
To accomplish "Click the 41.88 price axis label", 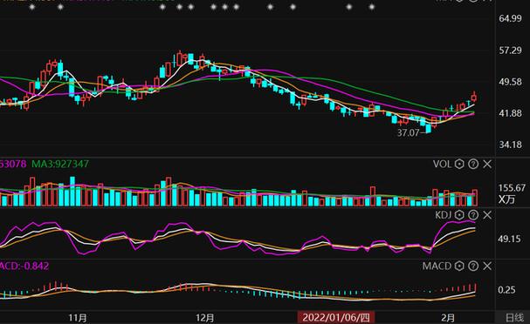I will pos(510,113).
